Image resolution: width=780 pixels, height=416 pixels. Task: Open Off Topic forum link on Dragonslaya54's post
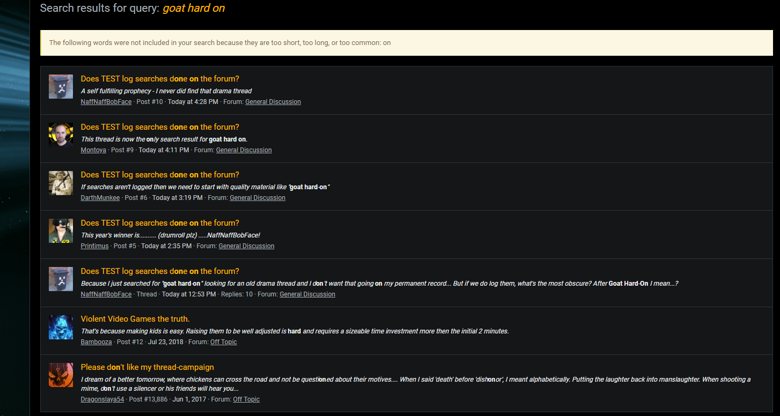[x=246, y=399]
